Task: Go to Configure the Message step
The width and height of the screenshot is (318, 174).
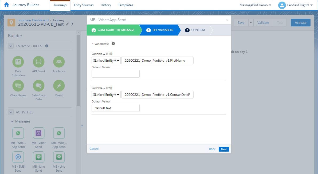Action: pos(113,30)
